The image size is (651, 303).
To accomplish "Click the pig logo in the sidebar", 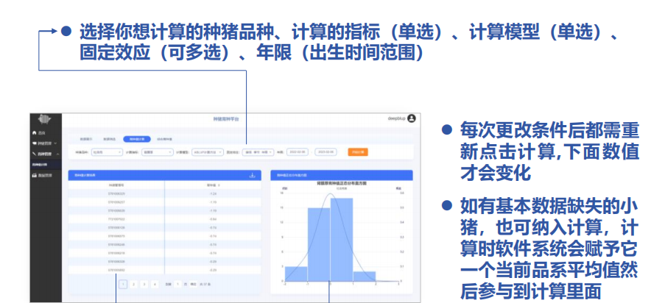I will coord(46,121).
